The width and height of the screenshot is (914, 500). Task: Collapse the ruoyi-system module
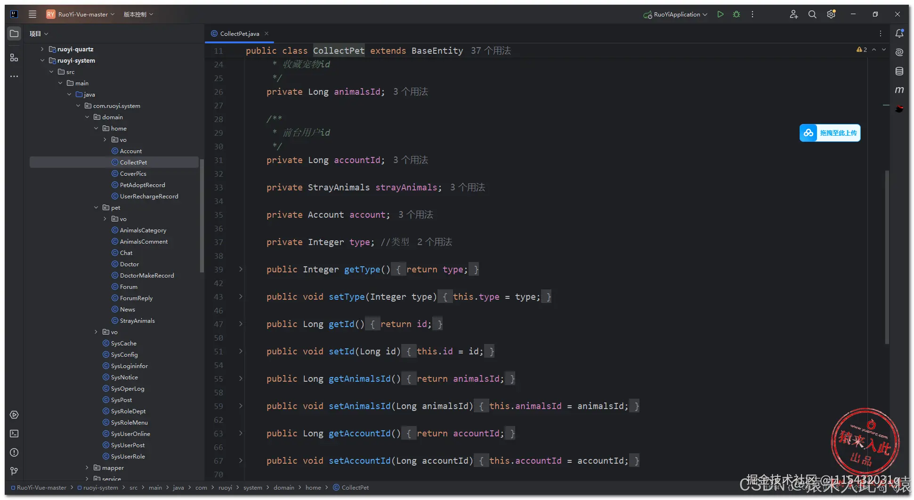pos(42,60)
